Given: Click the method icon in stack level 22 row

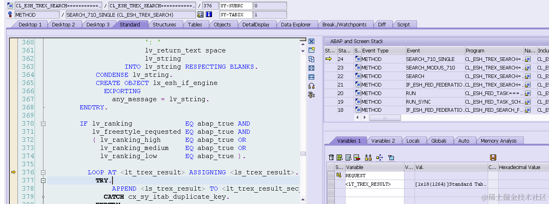Looking at the screenshot, I should [x=358, y=76].
